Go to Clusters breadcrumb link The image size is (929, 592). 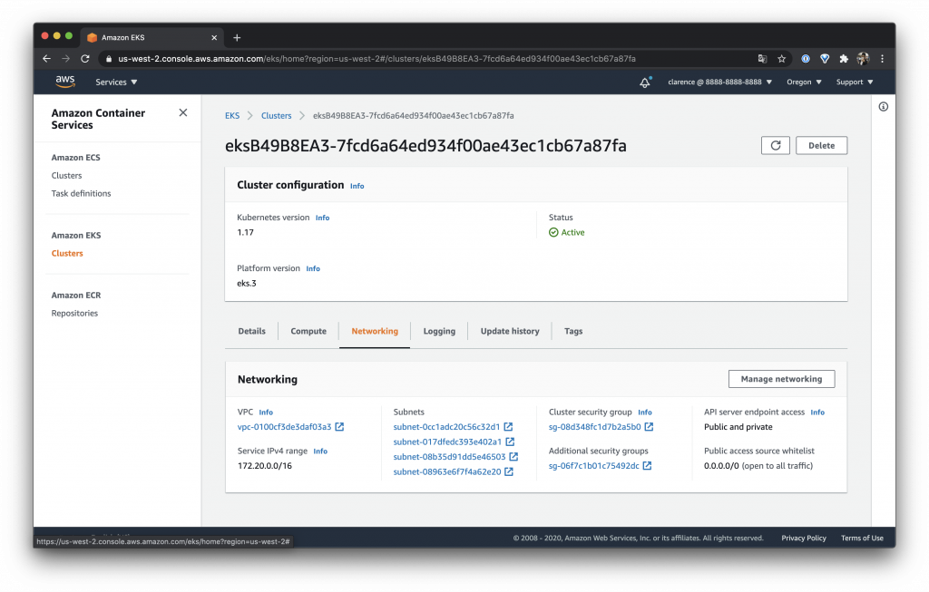coord(276,115)
